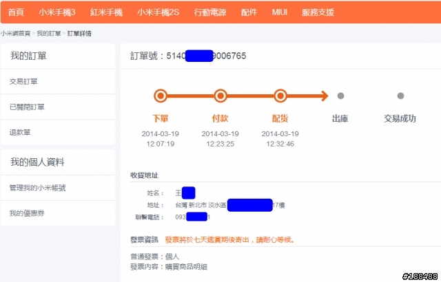Click the orange invoice notice 發票將於七天鑑賞期後寄出
Screen dimensions: 441x282
pos(229,240)
